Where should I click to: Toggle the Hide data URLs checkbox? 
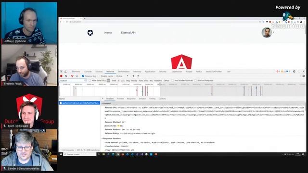pos(90,80)
